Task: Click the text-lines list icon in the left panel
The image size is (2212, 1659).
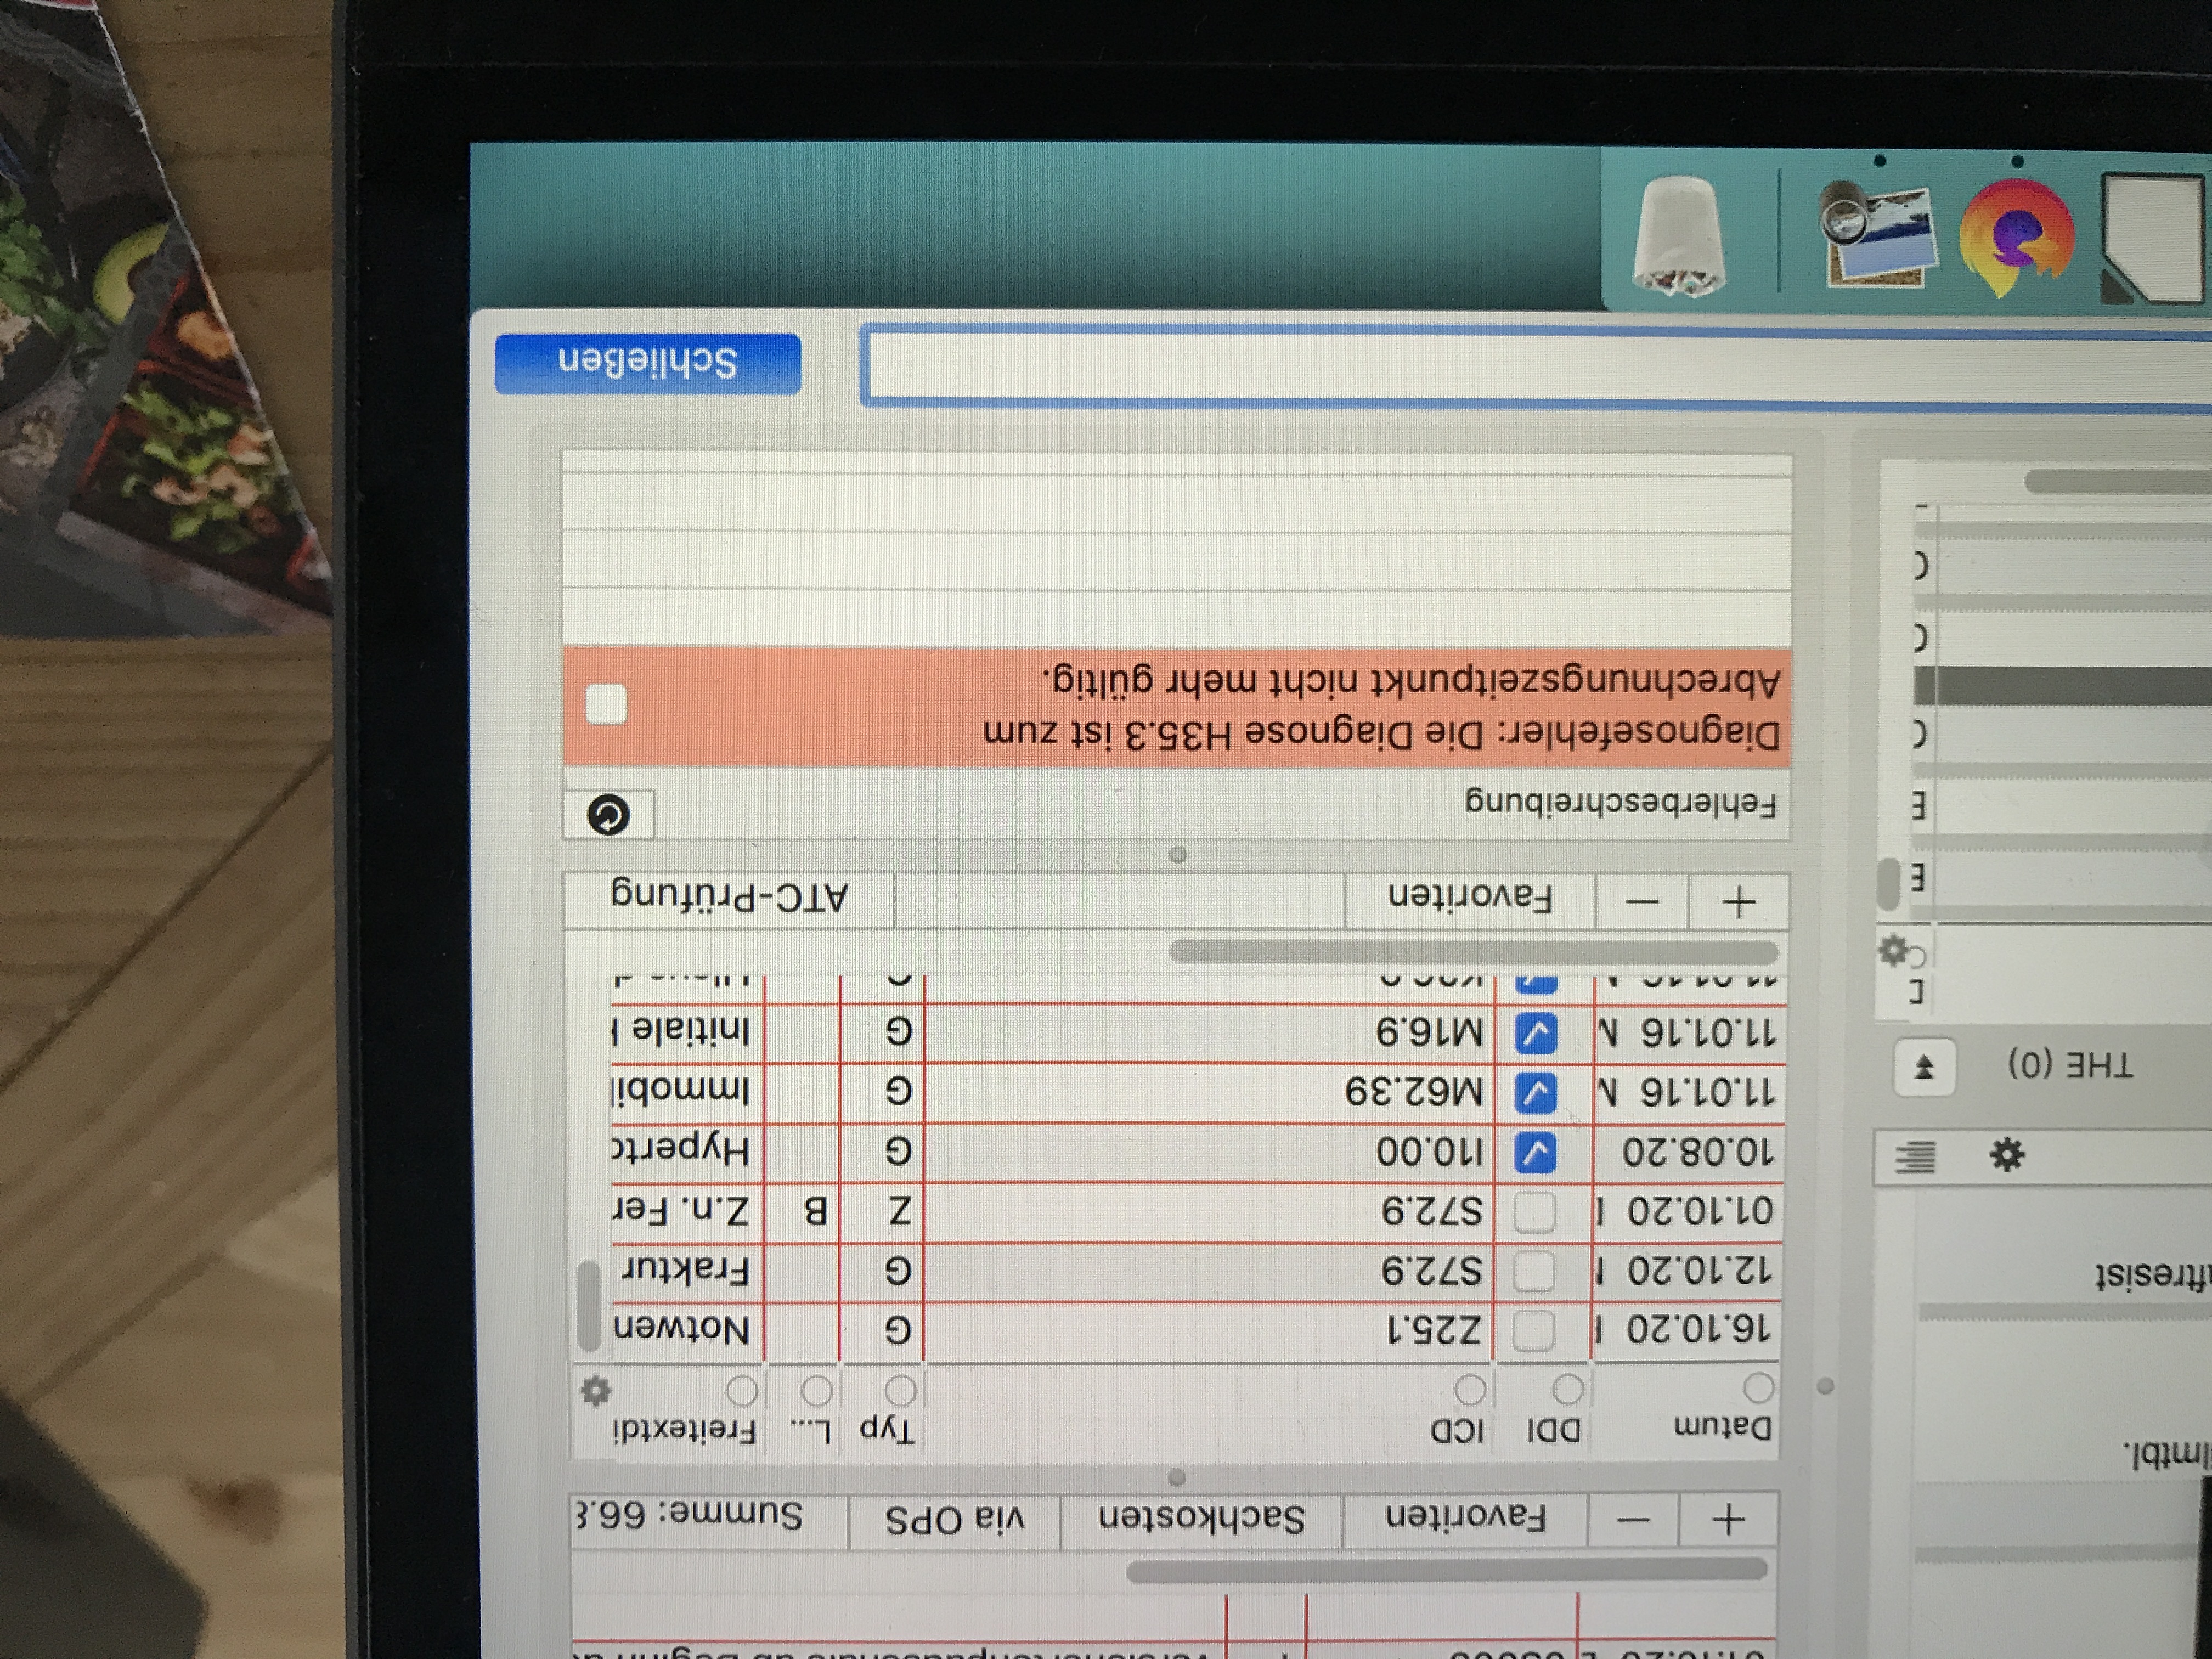Action: (1915, 1158)
